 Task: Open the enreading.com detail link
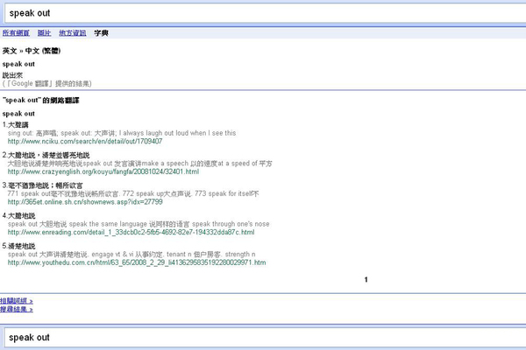click(131, 233)
